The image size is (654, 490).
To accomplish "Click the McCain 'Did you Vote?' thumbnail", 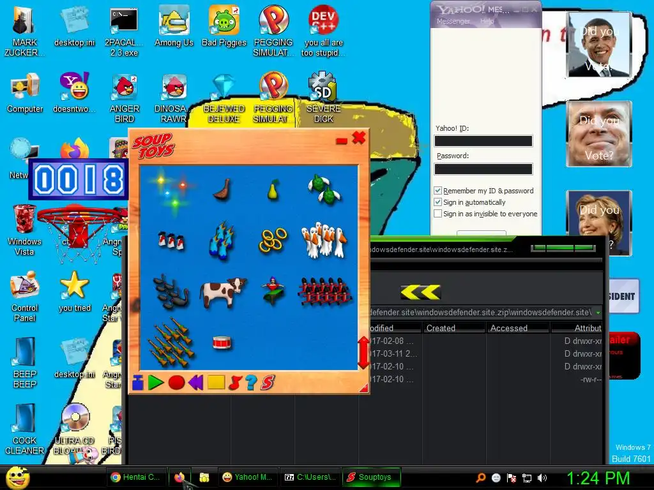I will [x=599, y=134].
